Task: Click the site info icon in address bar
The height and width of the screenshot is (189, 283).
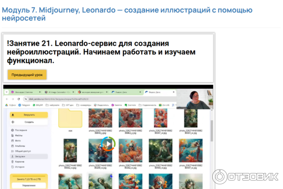Action: click(x=26, y=99)
